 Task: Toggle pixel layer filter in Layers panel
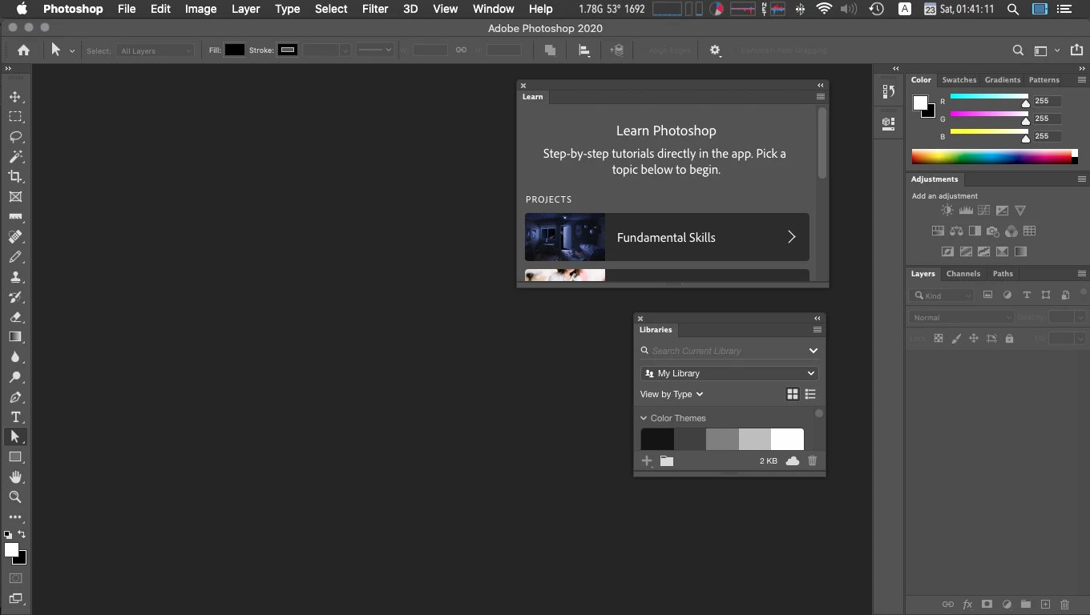(987, 295)
